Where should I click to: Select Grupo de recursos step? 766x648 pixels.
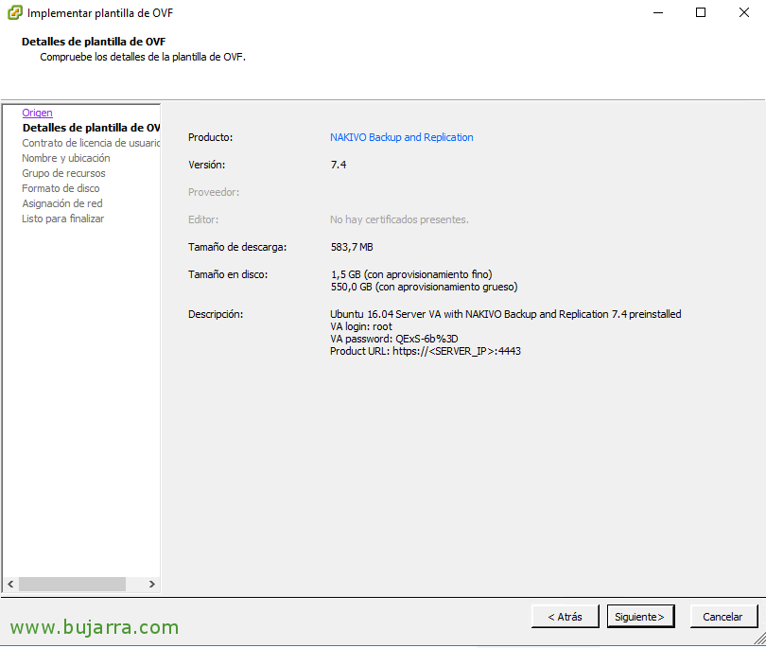[x=63, y=173]
